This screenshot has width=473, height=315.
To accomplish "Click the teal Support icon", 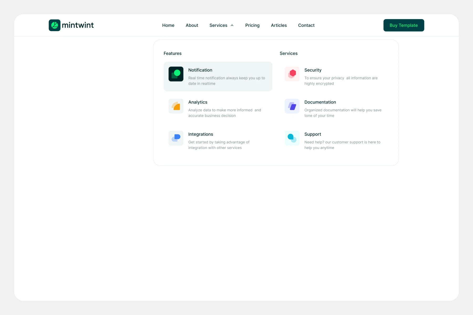I will pos(292,138).
